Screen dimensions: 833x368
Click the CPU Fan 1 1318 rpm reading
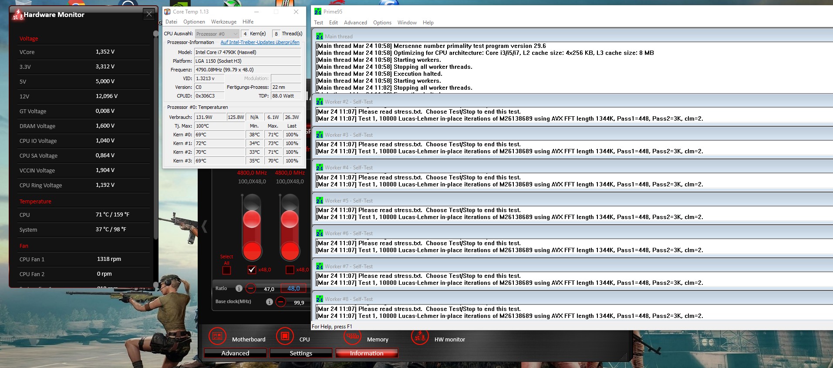tap(109, 259)
